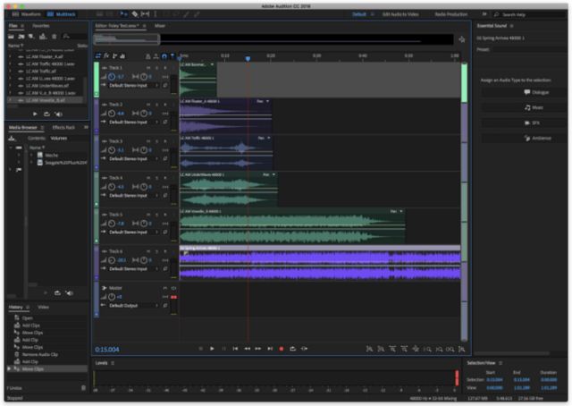Click Files panel auto-play speaker icon
Screen dimensions: 572x406
58,114
